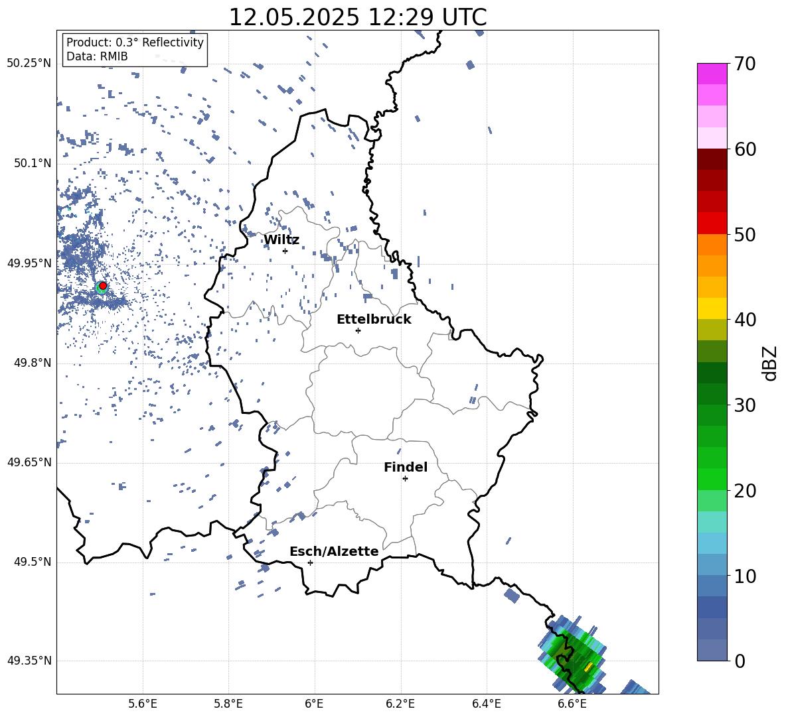Click the 49.65°N latitude label
Image resolution: width=786 pixels, height=717 pixels.
pos(29,462)
